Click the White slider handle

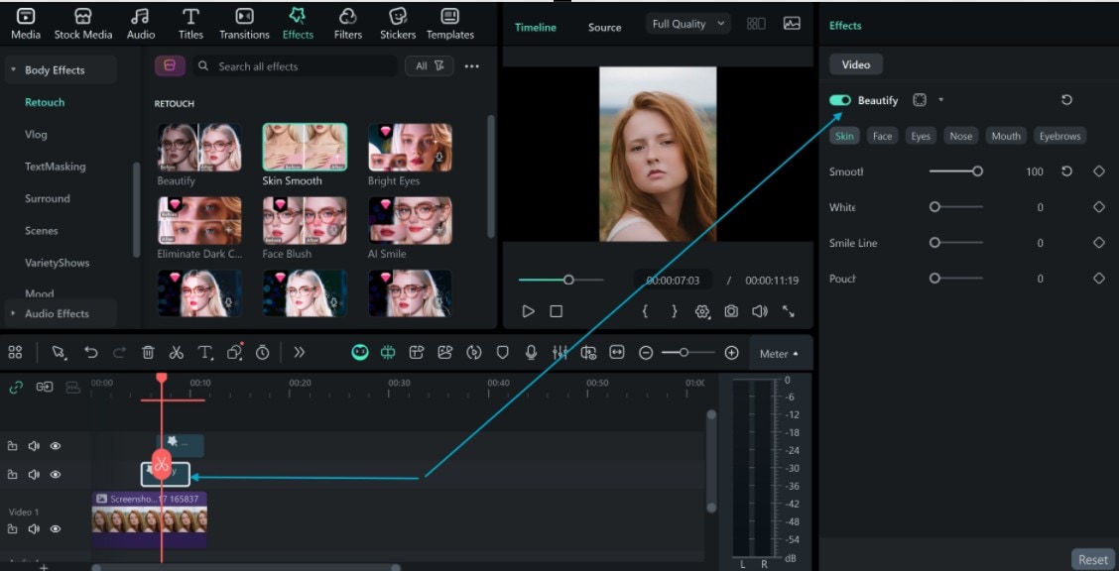pyautogui.click(x=934, y=207)
